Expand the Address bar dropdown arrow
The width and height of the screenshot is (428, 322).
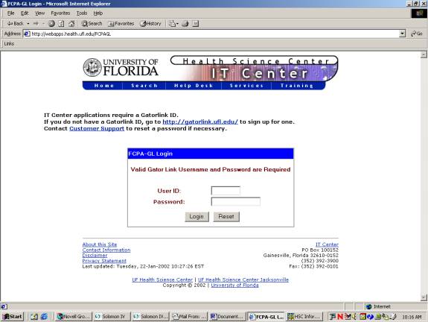click(402, 34)
